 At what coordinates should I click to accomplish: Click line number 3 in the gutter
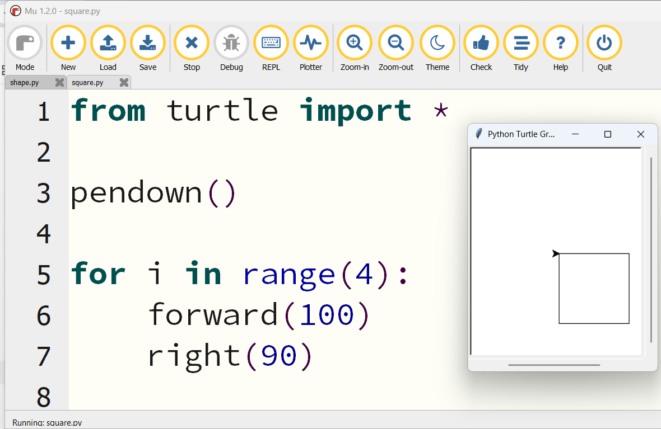click(44, 193)
